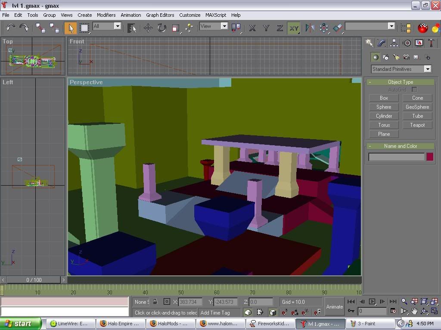Toggle the Z axis constraint
This screenshot has height=330, width=441.
click(280, 28)
